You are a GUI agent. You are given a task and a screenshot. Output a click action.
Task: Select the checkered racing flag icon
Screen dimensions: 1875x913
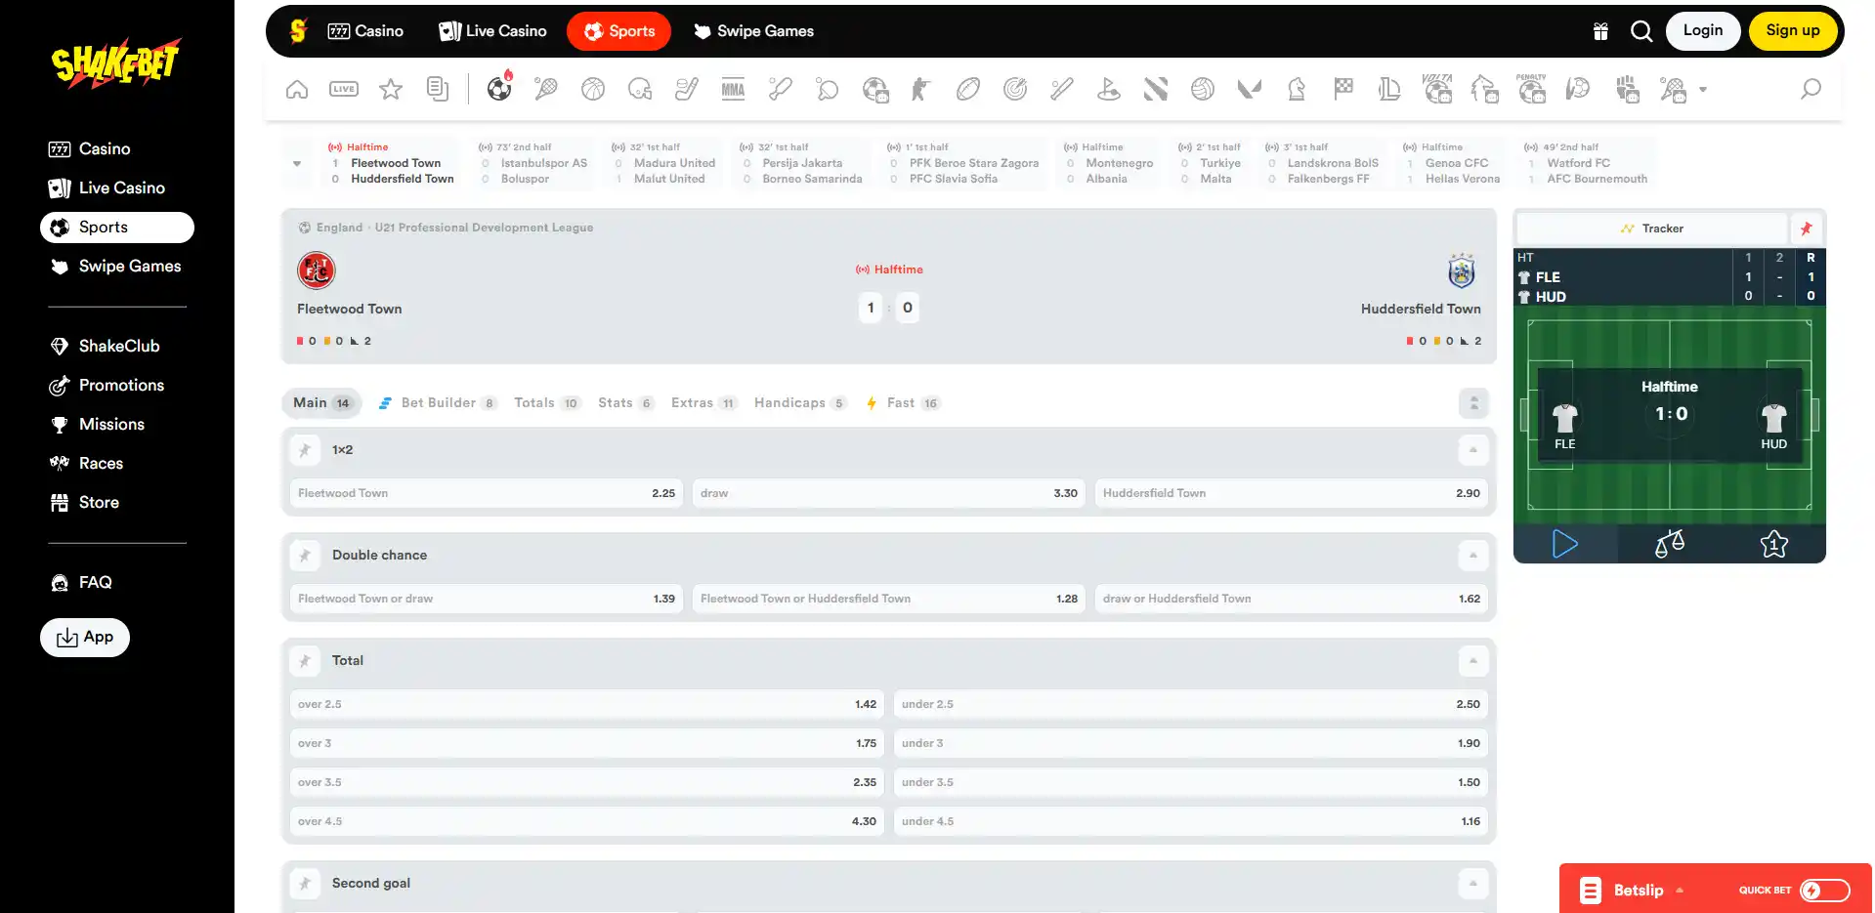pyautogui.click(x=1343, y=90)
